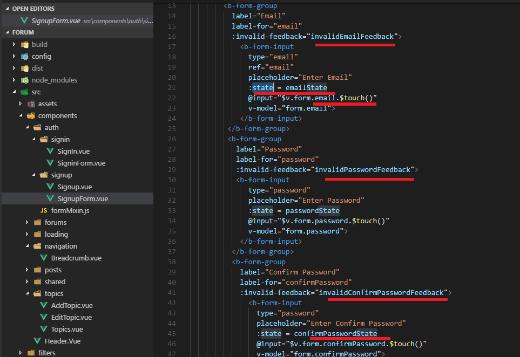Expand the loading folder arrow
This screenshot has height=357, width=520.
27,235
